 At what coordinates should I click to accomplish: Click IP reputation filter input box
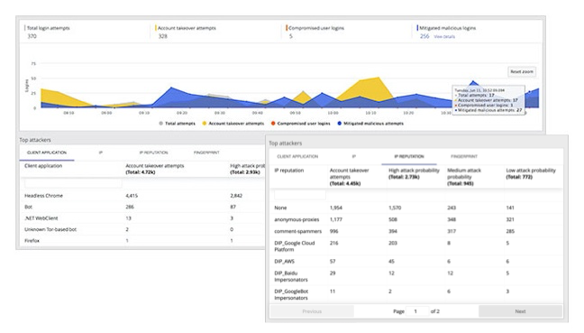coord(300,195)
